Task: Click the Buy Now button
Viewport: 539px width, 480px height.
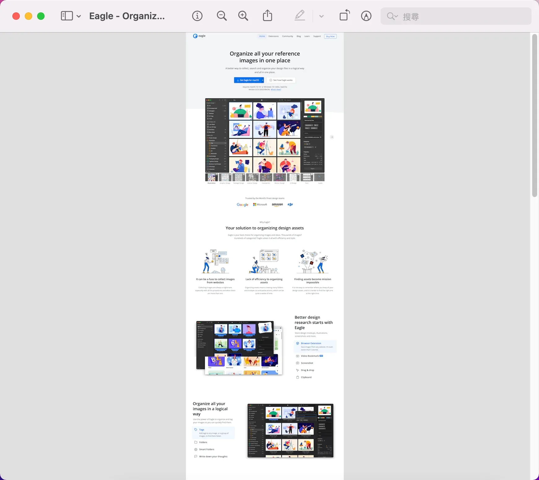Action: pos(330,36)
